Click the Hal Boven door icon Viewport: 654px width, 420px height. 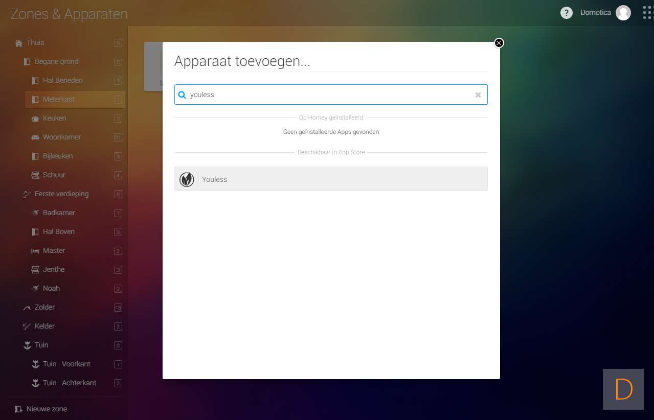tap(35, 232)
